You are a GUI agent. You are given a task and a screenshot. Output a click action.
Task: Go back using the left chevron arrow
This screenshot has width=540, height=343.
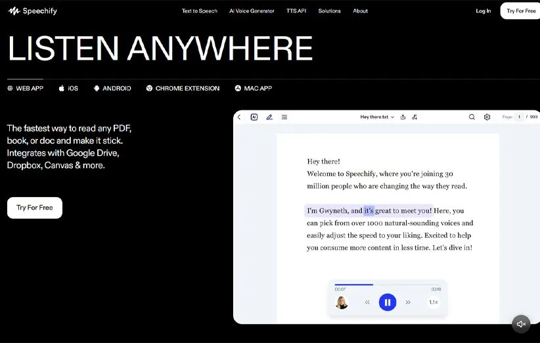239,117
